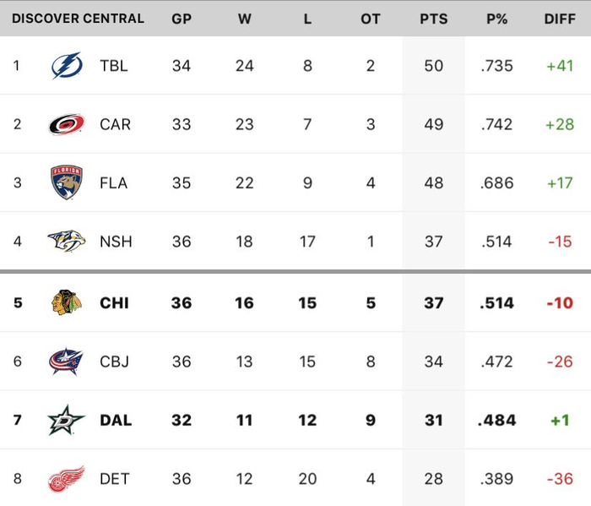Screen dimensions: 591x506
Task: Click the P% column header
Action: click(x=496, y=19)
